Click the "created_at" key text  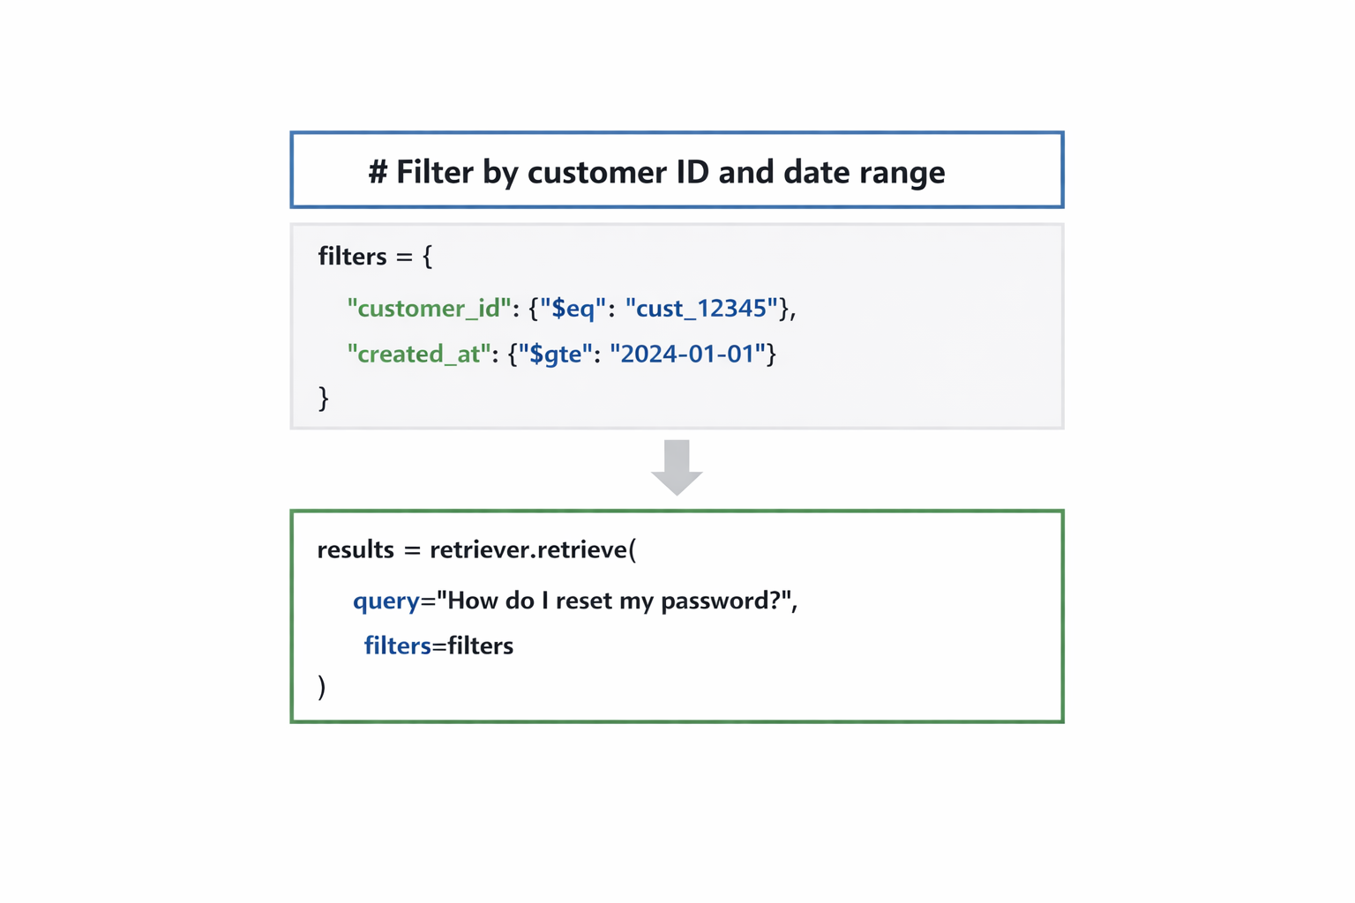[x=419, y=354]
